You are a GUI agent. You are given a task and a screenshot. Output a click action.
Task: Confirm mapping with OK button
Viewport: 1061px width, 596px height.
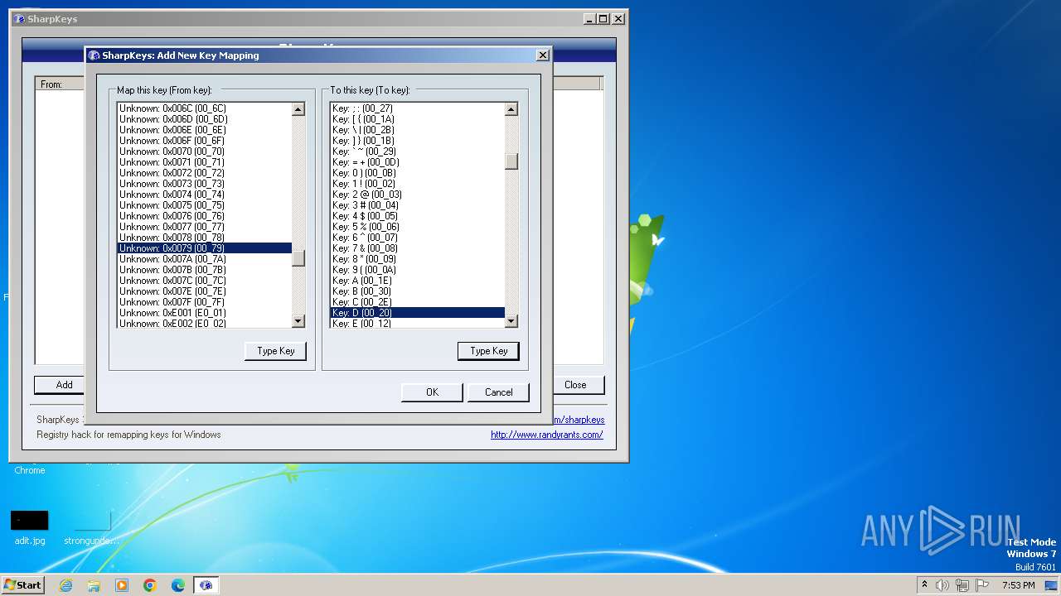pos(432,392)
